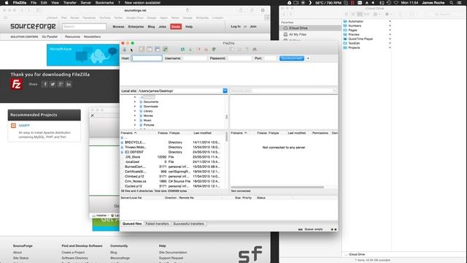Expand the Library folder in local tree

(135, 111)
